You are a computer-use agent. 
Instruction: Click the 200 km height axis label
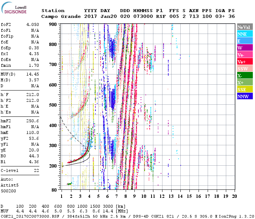[53, 166]
